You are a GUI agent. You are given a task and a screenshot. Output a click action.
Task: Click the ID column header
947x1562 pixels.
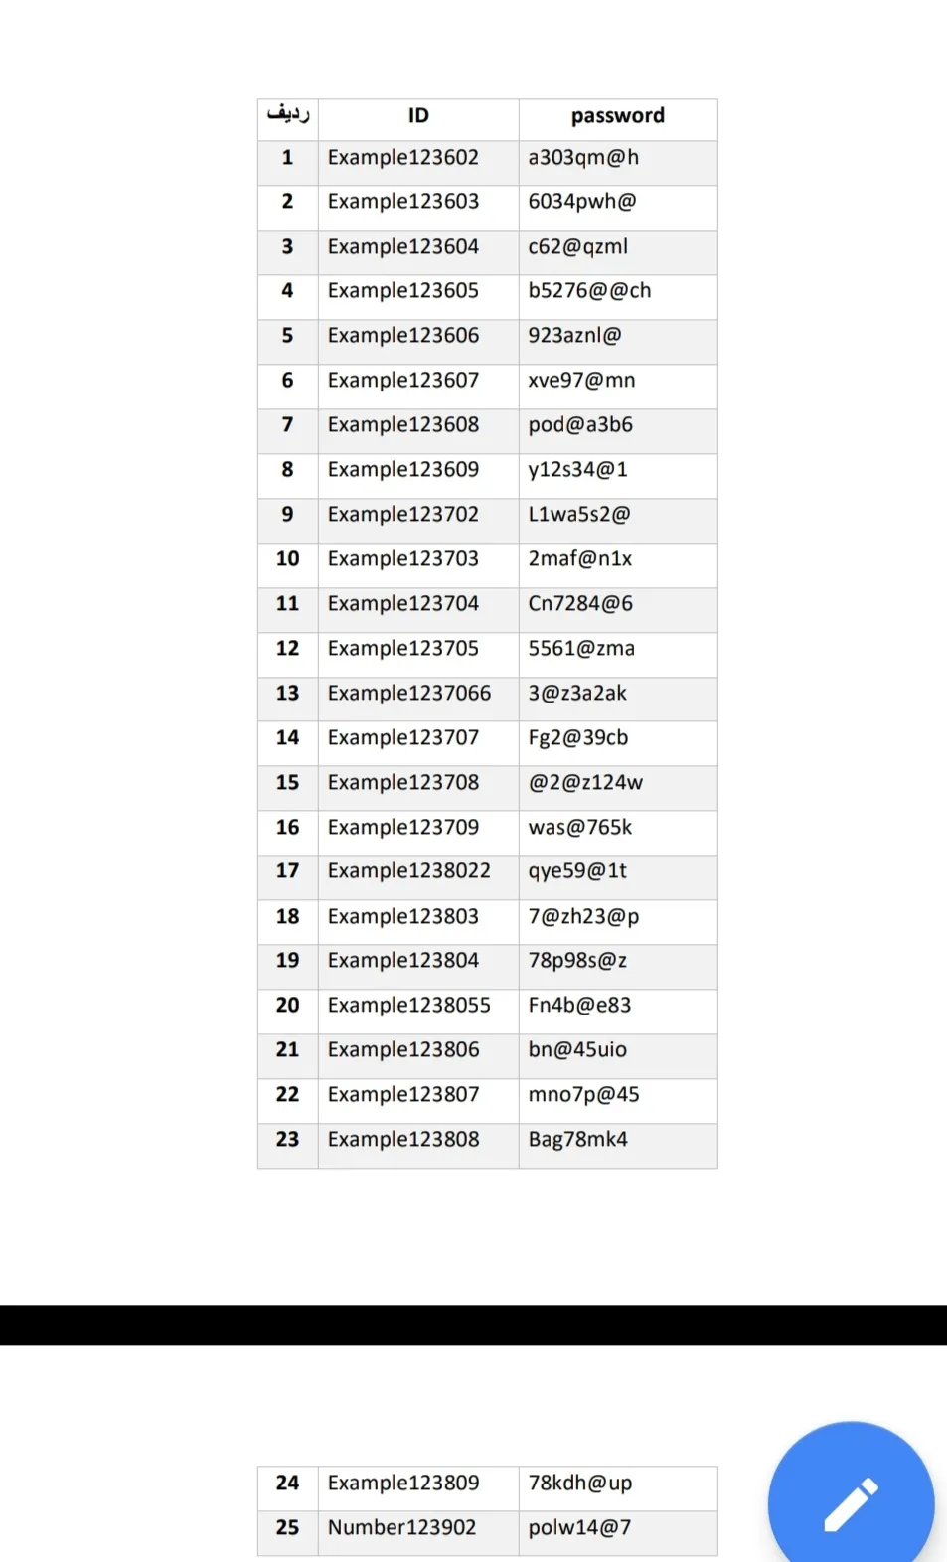pos(418,116)
